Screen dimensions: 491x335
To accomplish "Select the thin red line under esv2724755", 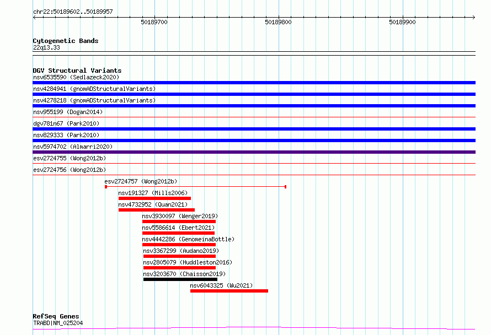I will tap(254, 163).
